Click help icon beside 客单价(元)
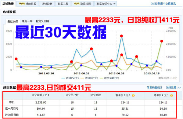Viewport: 183px width, 119px height. point(133,95)
